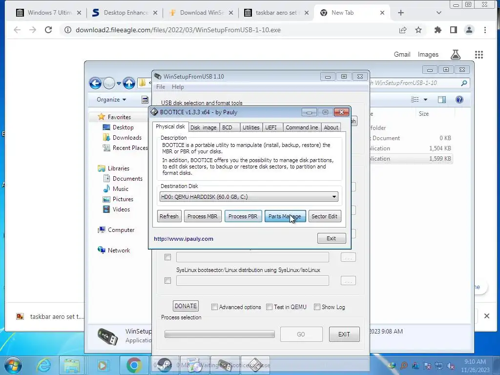Open the Windows Start menu

[13, 365]
